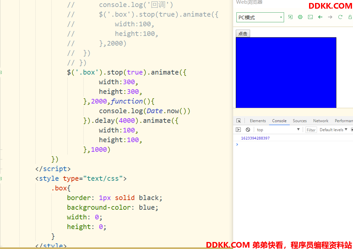Activate the inspect element picker icon

239,121
